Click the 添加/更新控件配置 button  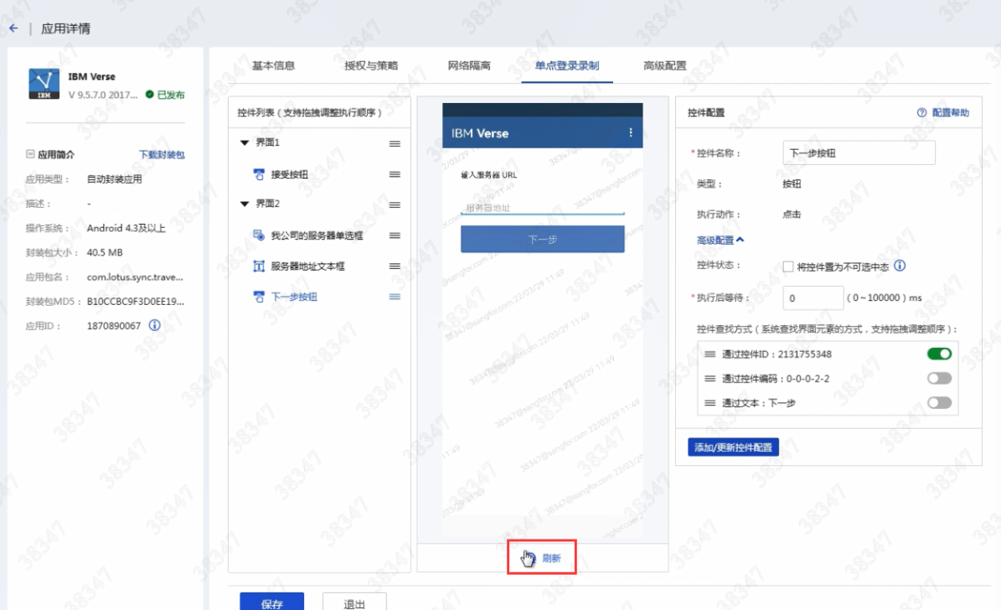click(733, 447)
